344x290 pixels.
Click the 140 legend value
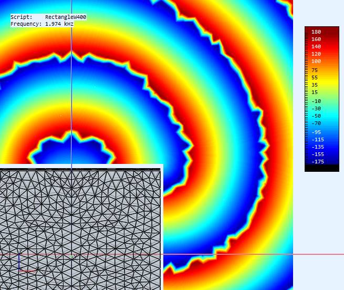pyautogui.click(x=316, y=47)
